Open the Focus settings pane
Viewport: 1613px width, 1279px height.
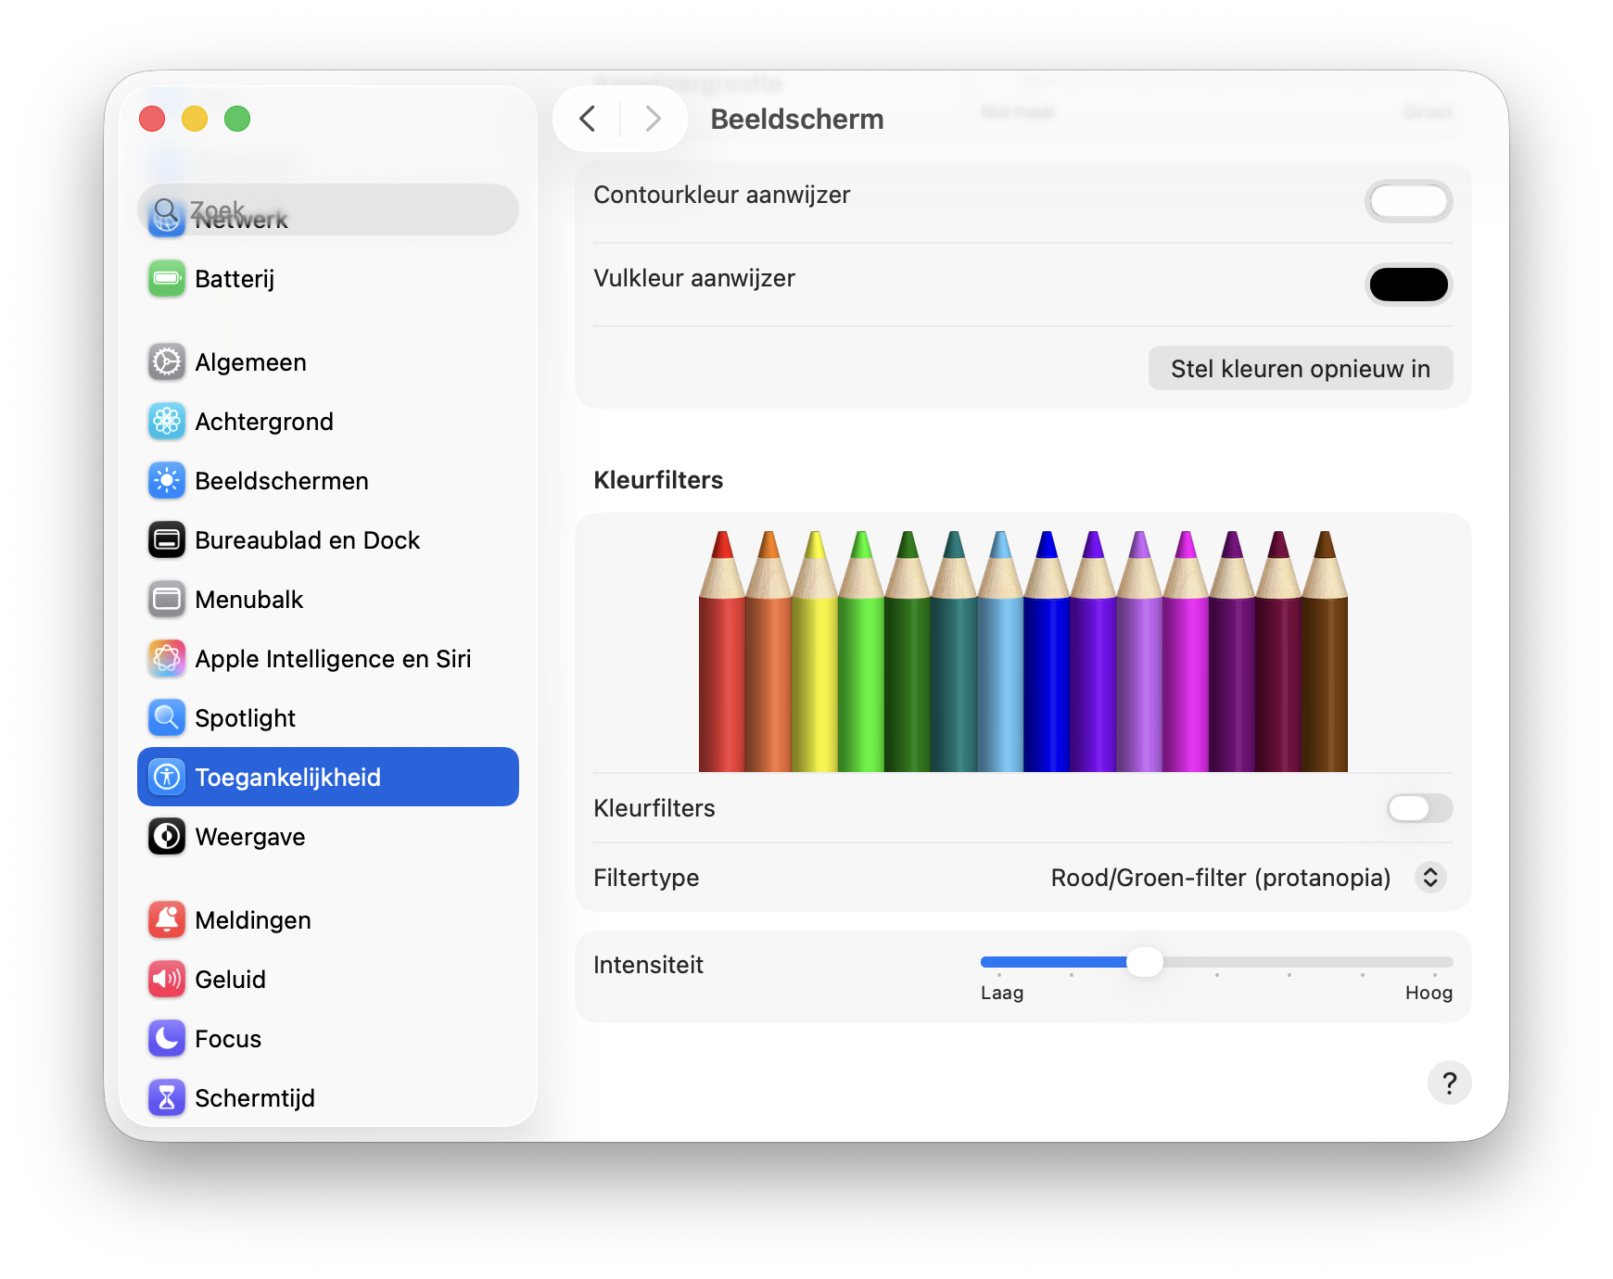tap(228, 1039)
